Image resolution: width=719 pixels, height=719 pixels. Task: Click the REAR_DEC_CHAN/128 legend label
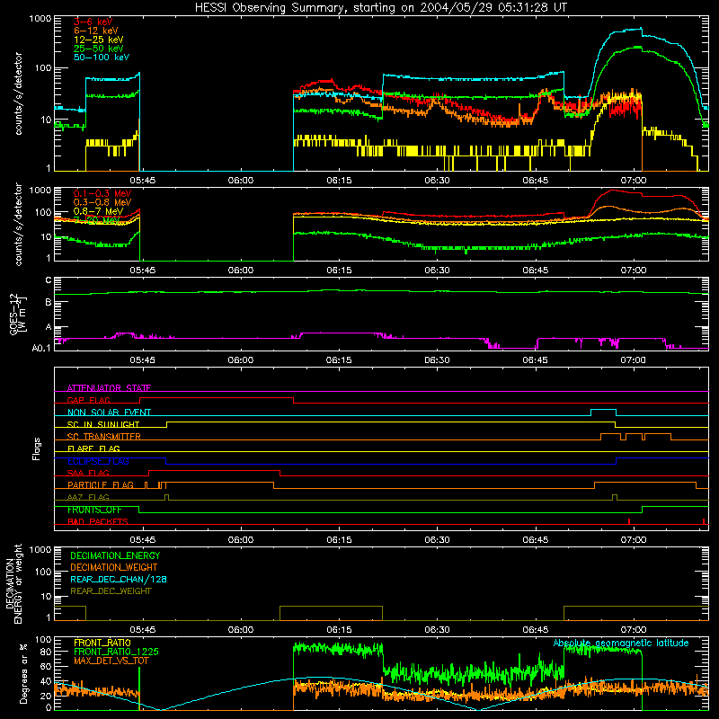pos(119,579)
